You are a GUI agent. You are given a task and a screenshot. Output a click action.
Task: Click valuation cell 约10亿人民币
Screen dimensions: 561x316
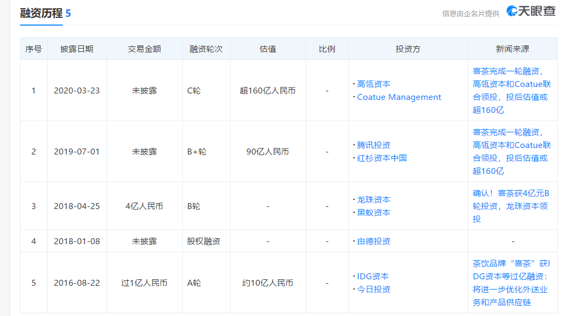268,283
